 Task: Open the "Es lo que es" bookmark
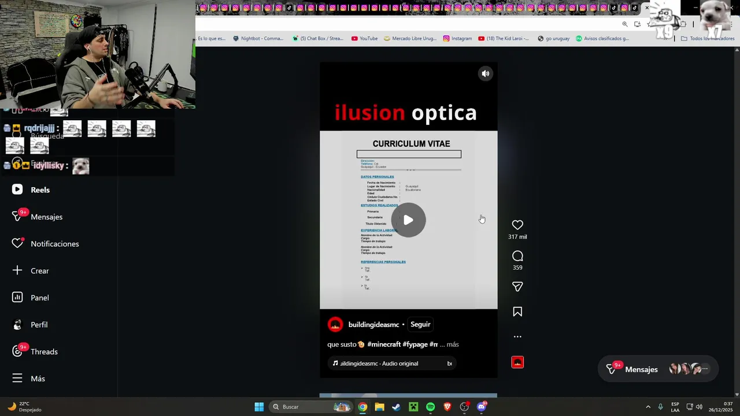coord(212,39)
